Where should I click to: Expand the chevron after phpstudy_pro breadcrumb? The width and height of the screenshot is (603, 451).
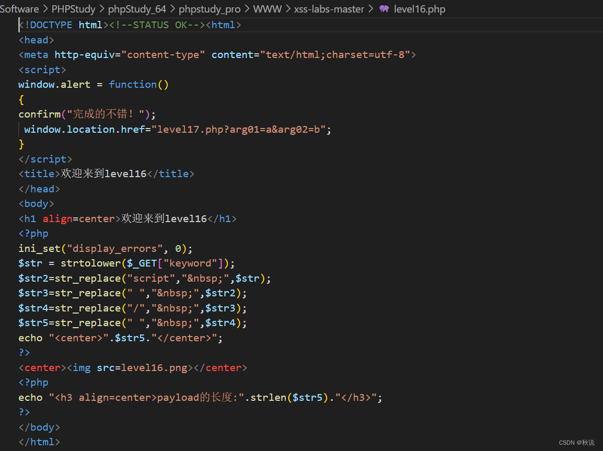click(247, 8)
